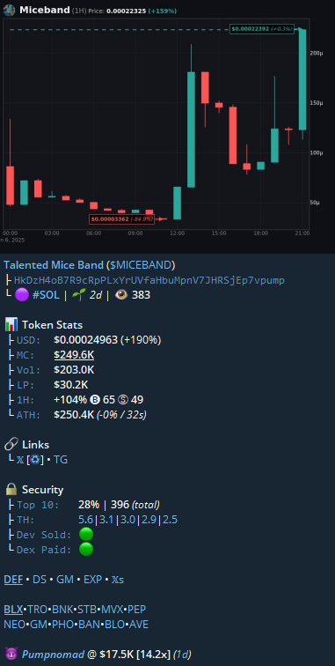Open the GM link after NEO
This screenshot has height=666, width=335.
(38, 625)
